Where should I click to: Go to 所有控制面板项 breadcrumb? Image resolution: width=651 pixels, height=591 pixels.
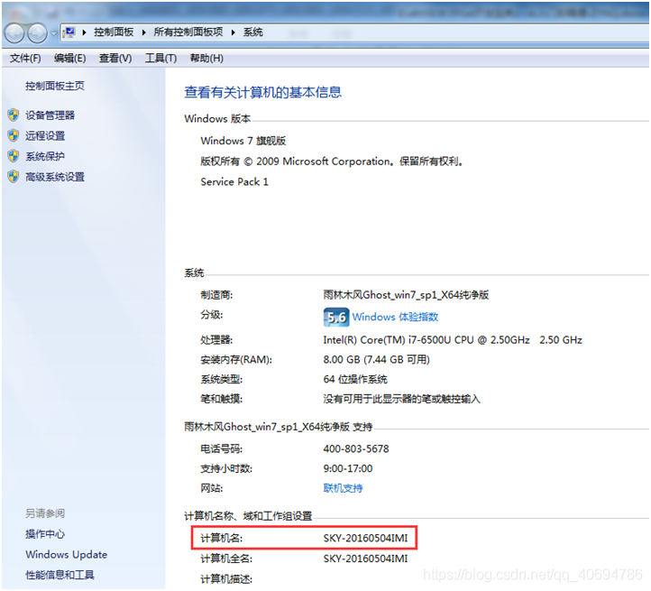[188, 32]
